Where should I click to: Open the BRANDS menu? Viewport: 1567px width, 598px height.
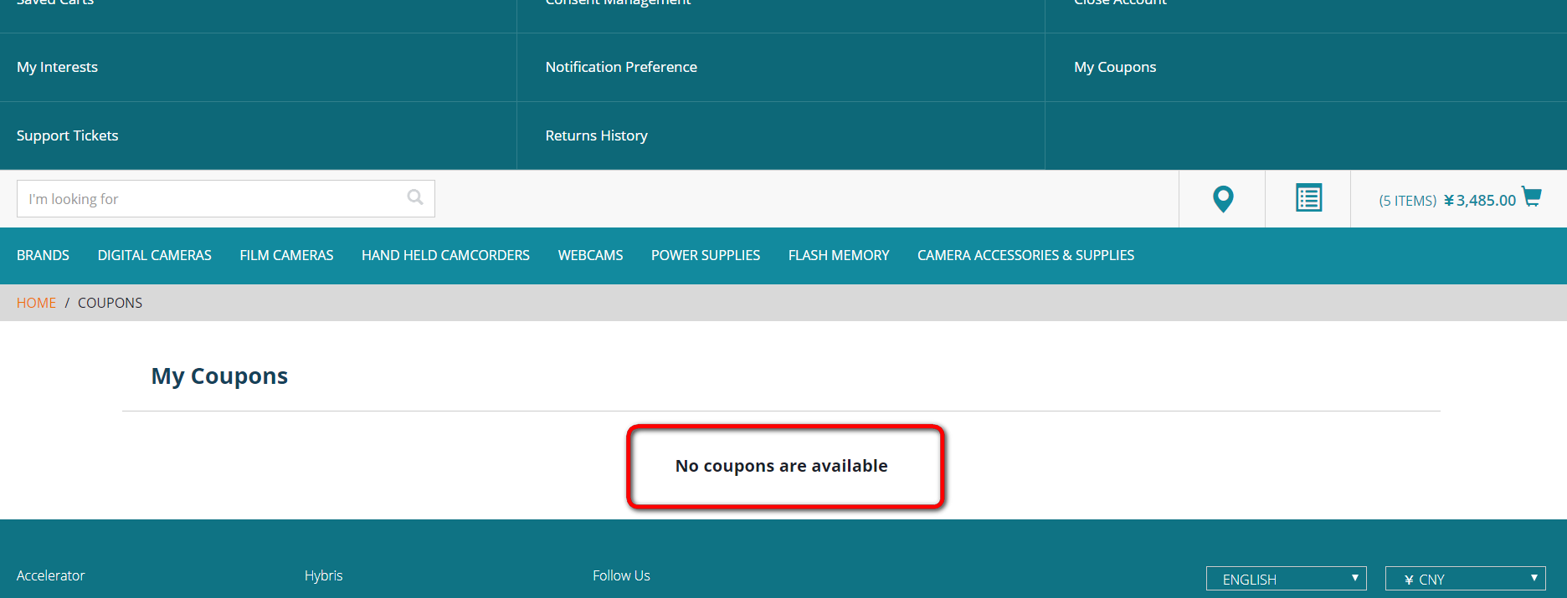tap(43, 255)
